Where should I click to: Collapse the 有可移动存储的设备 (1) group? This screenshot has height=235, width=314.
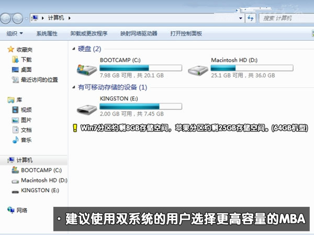[74, 87]
